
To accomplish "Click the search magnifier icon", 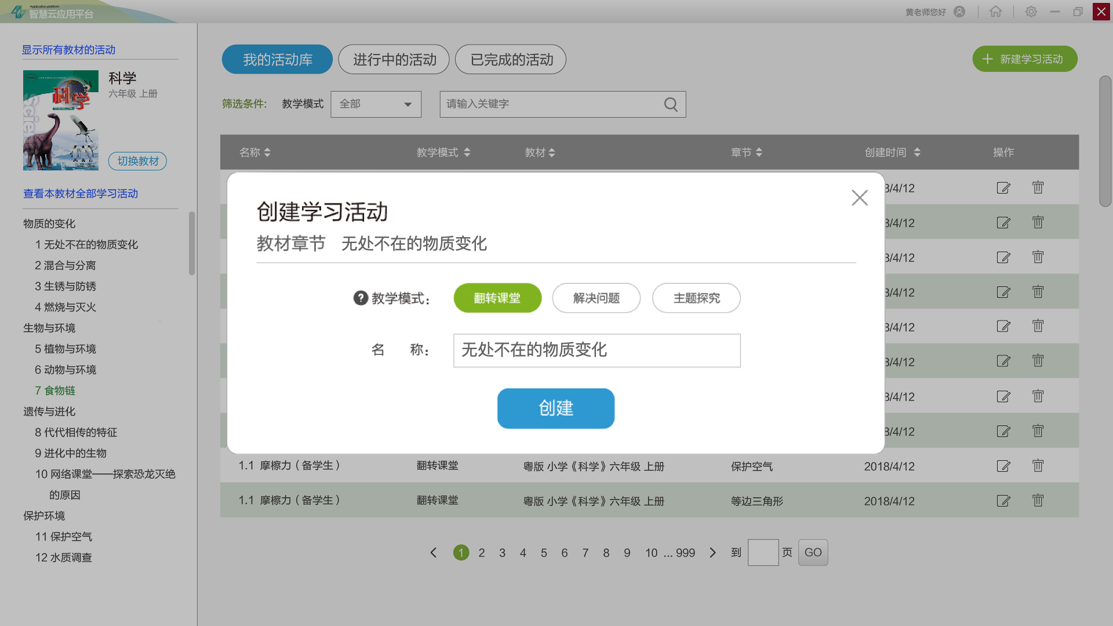I will click(672, 104).
